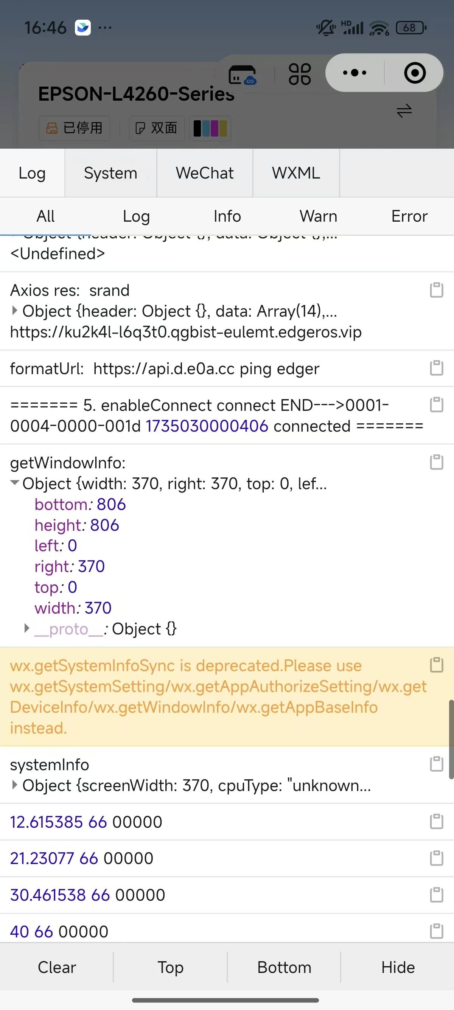The width and height of the screenshot is (454, 1010).
Task: Open the four-squares apps icon
Action: [x=300, y=74]
